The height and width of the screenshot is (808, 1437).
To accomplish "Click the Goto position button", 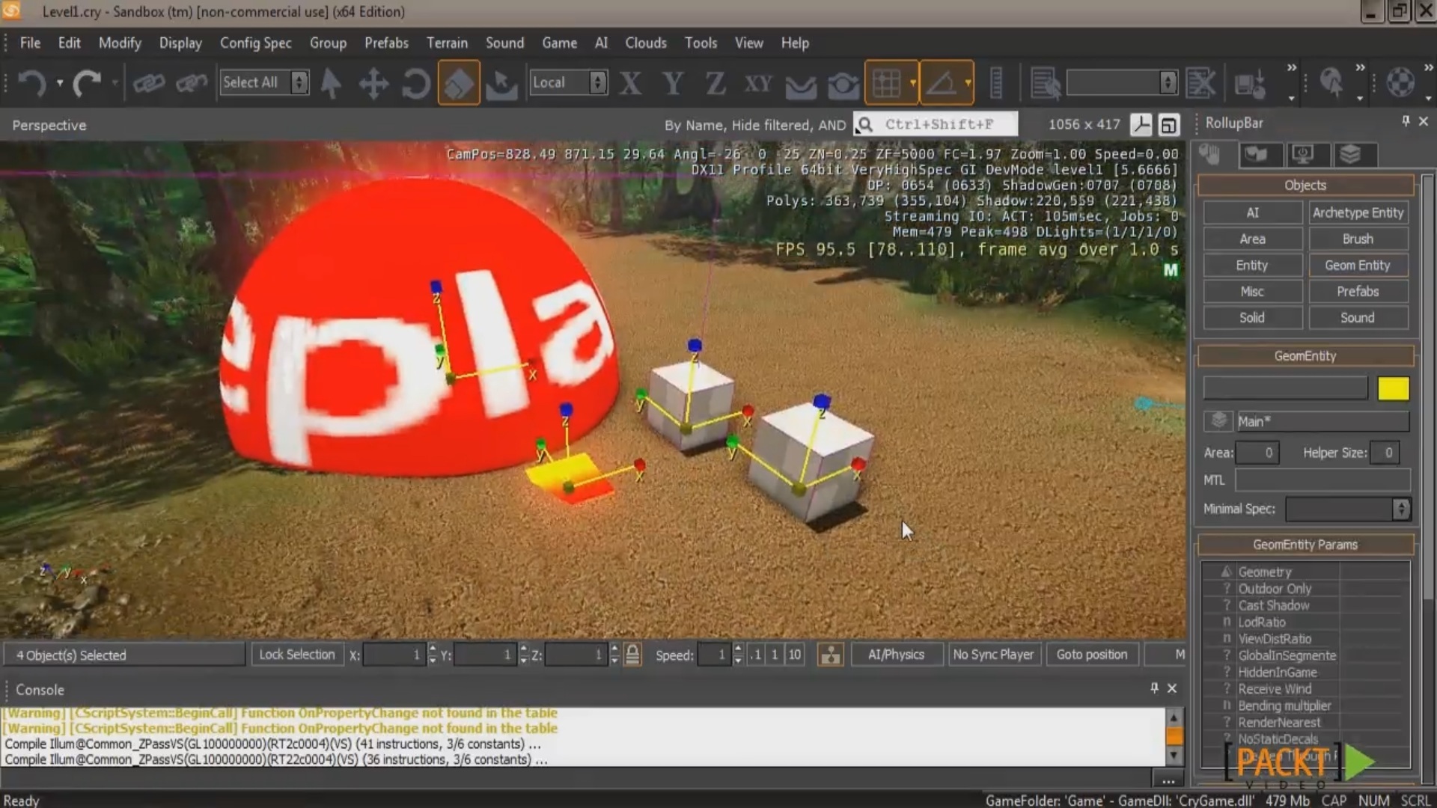I will coord(1091,653).
